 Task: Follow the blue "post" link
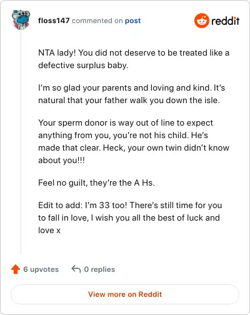(133, 21)
